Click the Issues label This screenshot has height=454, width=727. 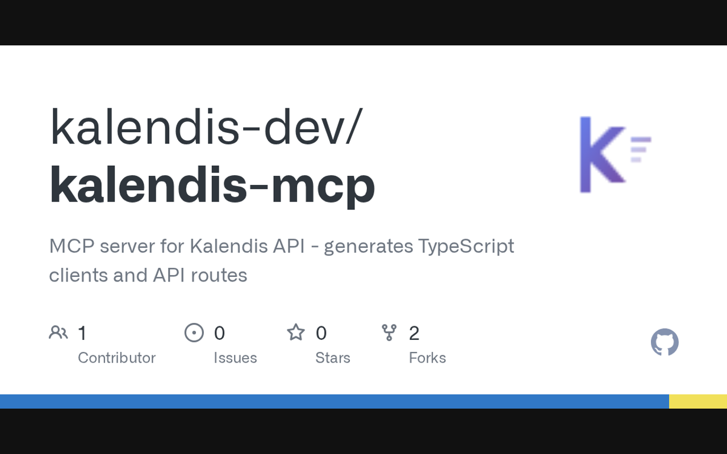click(x=235, y=358)
